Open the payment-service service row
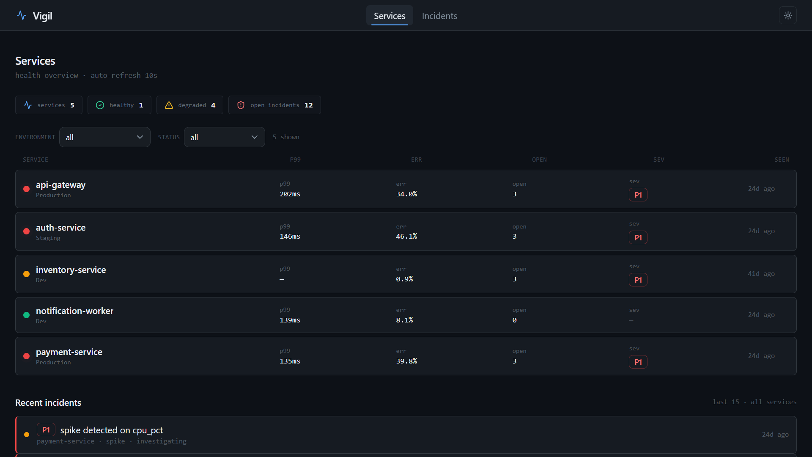 pos(406,356)
